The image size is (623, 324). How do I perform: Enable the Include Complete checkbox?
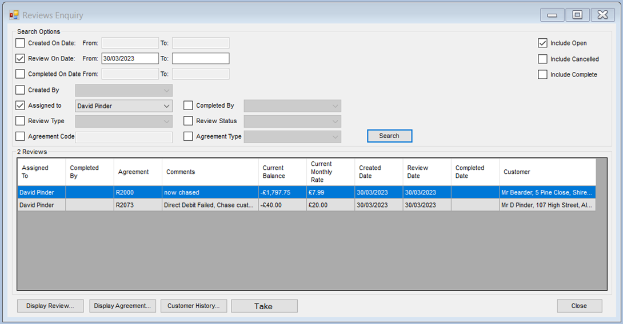[x=542, y=75]
